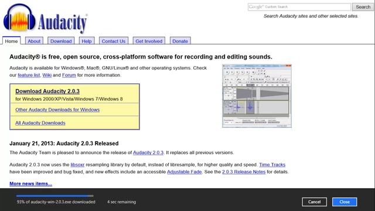Open the feature list link
Image resolution: width=375 pixels, height=211 pixels.
[x=29, y=75]
